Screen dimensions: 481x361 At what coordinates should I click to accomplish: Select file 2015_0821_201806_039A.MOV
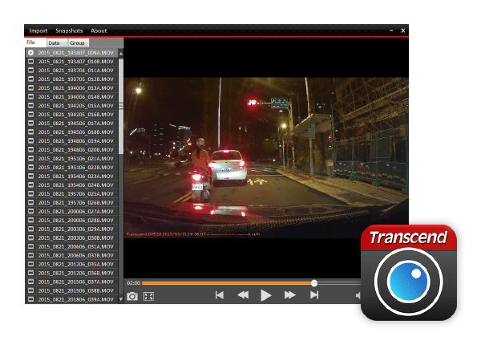click(72, 299)
